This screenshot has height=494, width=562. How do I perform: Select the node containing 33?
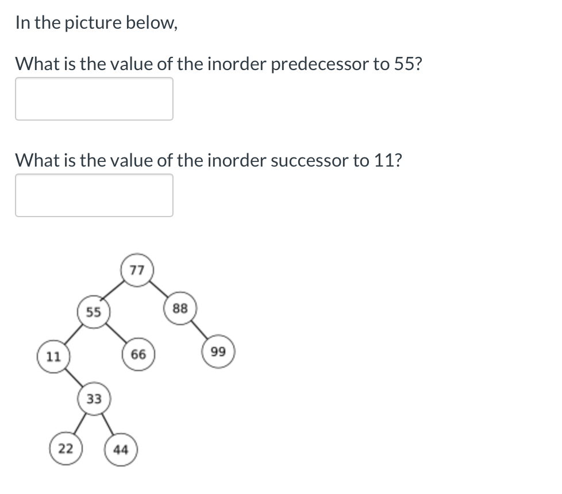pyautogui.click(x=94, y=398)
